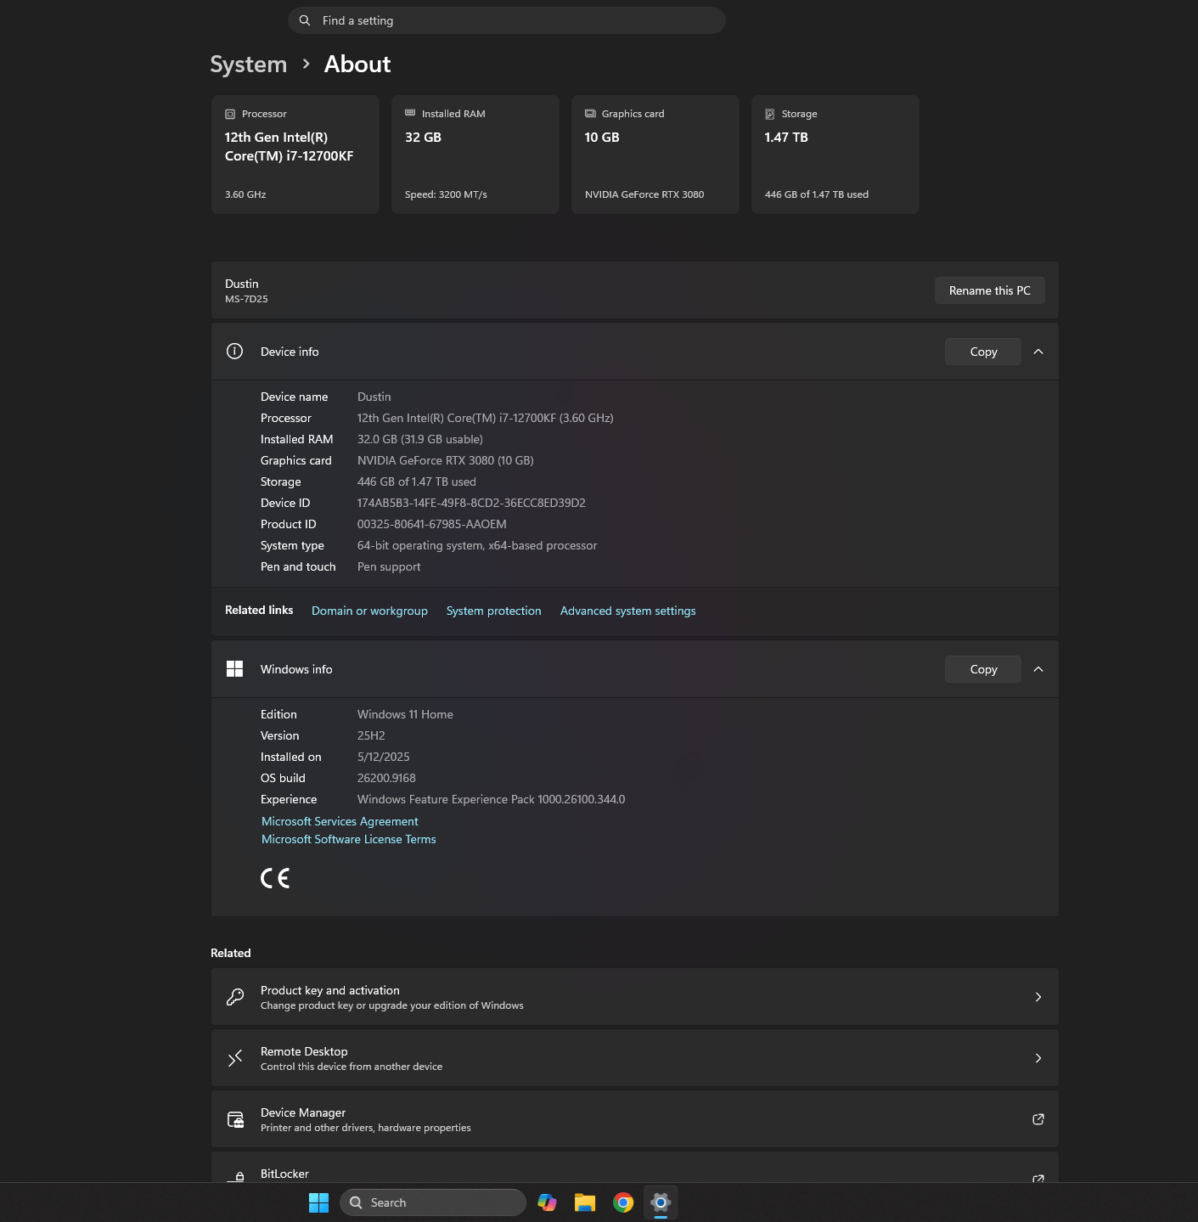Click the System type value text

[x=477, y=545]
